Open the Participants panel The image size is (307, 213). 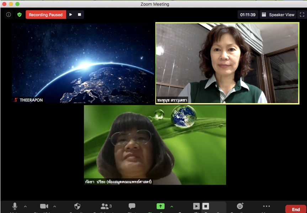point(105,206)
